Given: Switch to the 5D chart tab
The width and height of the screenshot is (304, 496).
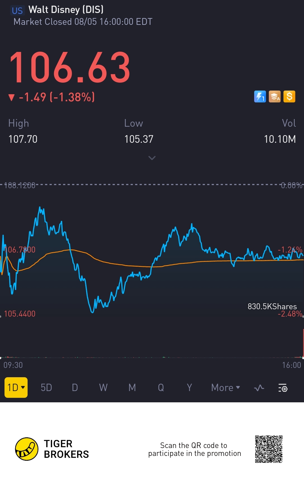Looking at the screenshot, I should [x=46, y=388].
